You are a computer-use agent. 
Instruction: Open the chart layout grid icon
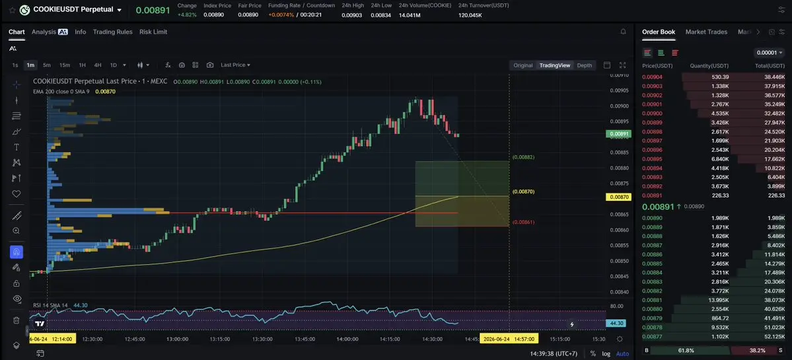coord(196,65)
